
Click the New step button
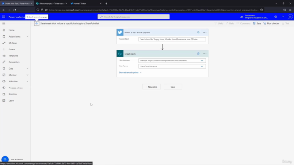tap(152, 87)
